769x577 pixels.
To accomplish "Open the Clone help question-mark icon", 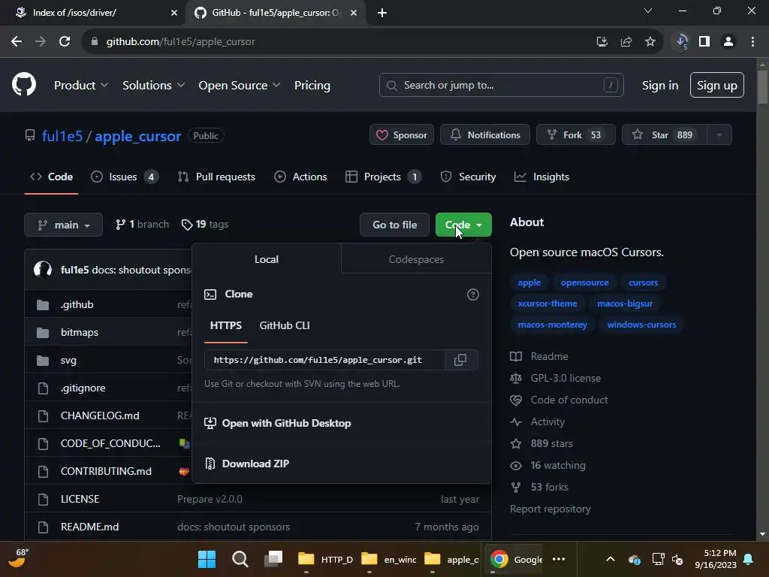I will click(x=473, y=295).
